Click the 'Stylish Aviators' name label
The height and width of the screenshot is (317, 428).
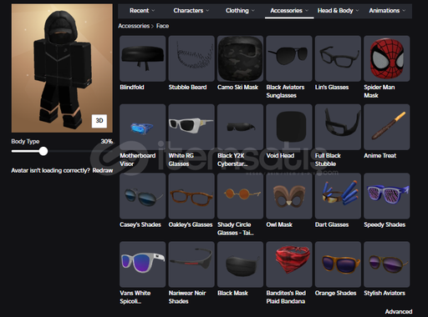[385, 293]
